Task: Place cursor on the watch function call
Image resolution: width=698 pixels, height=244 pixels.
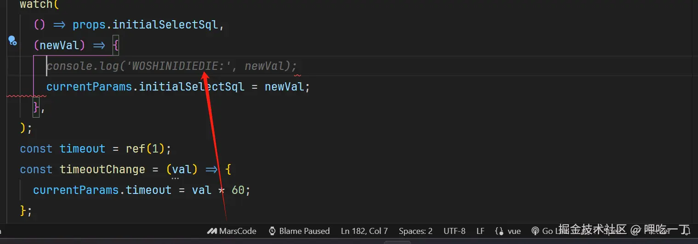Action: coord(36,5)
